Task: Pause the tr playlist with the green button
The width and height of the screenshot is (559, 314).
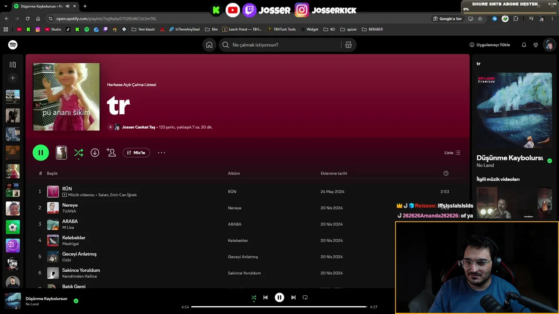Action: click(x=41, y=153)
